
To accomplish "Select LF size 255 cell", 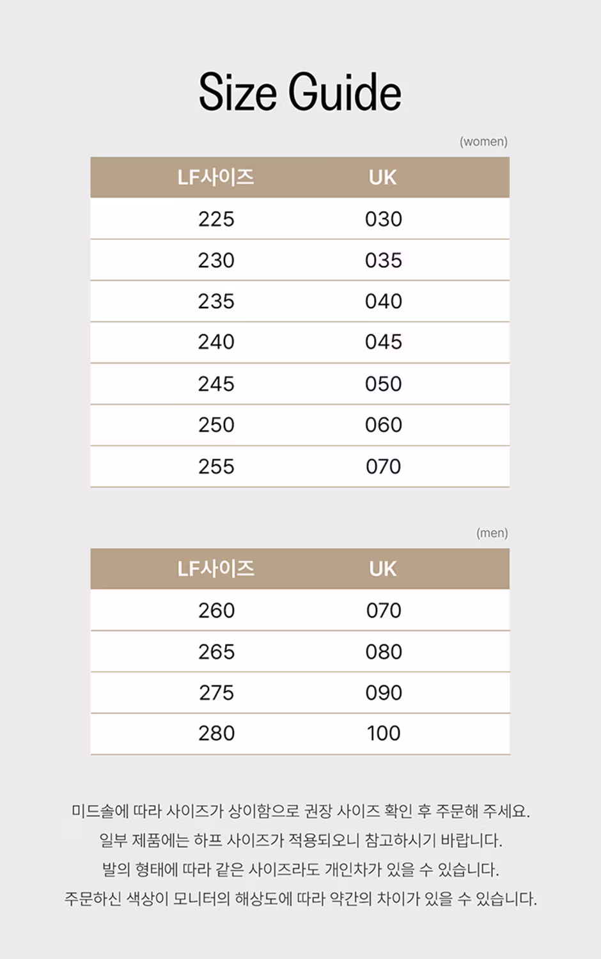I will click(216, 466).
